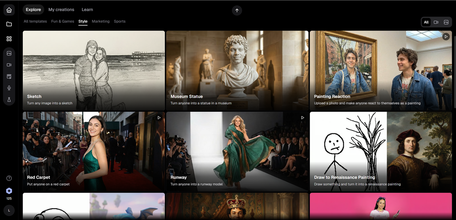456x220 pixels.
Task: Open the grid apps icon in sidebar
Action: 9,39
